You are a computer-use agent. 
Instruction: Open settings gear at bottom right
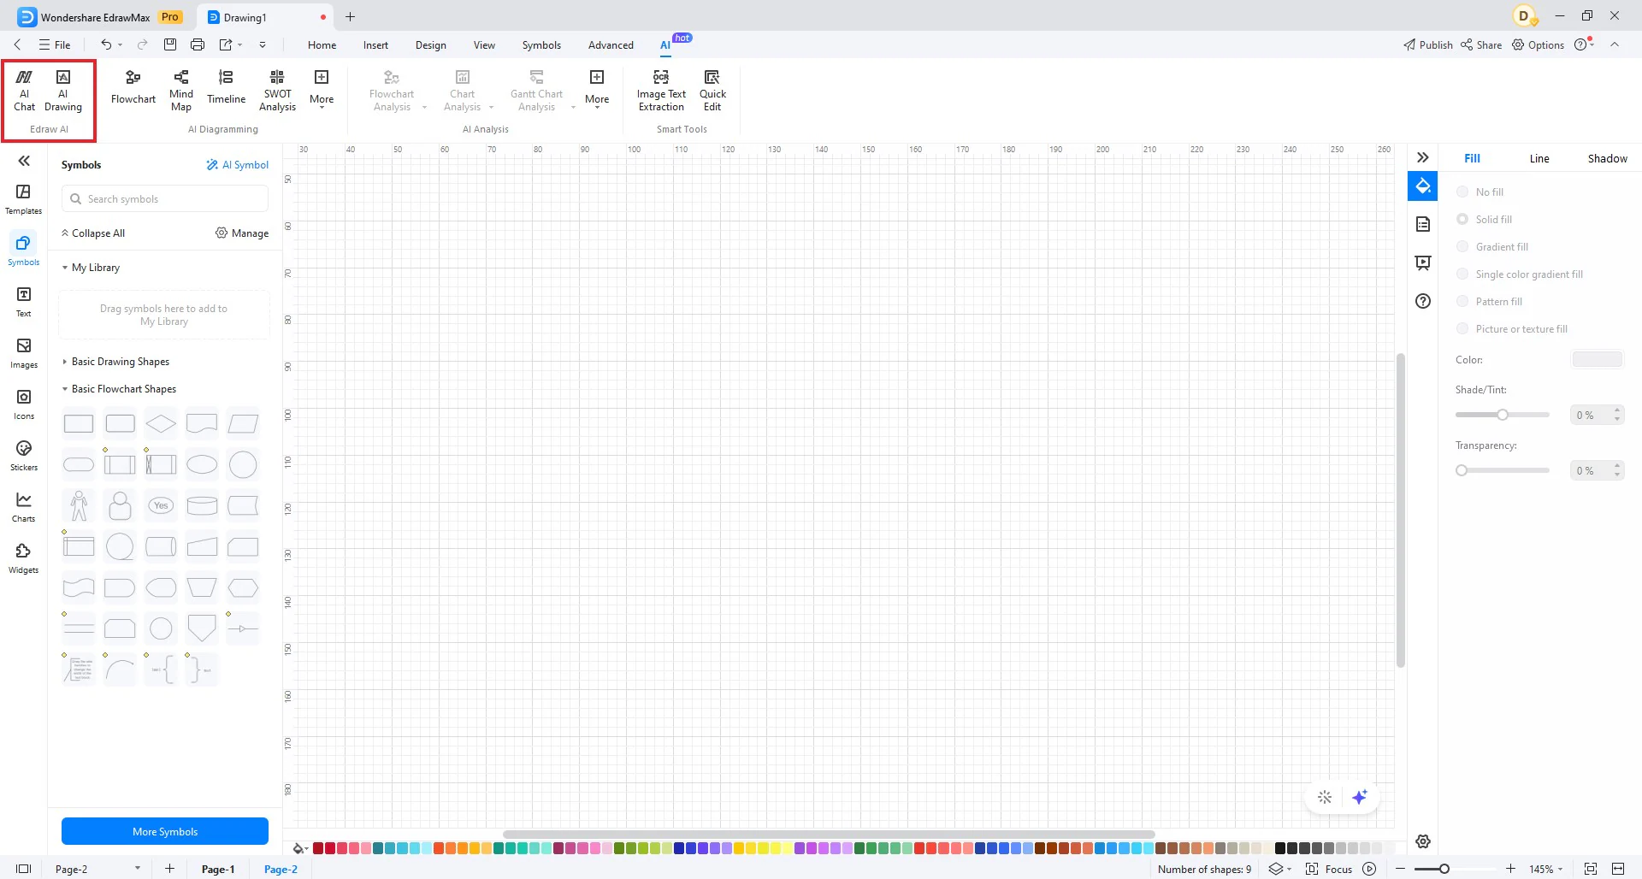pyautogui.click(x=1423, y=841)
